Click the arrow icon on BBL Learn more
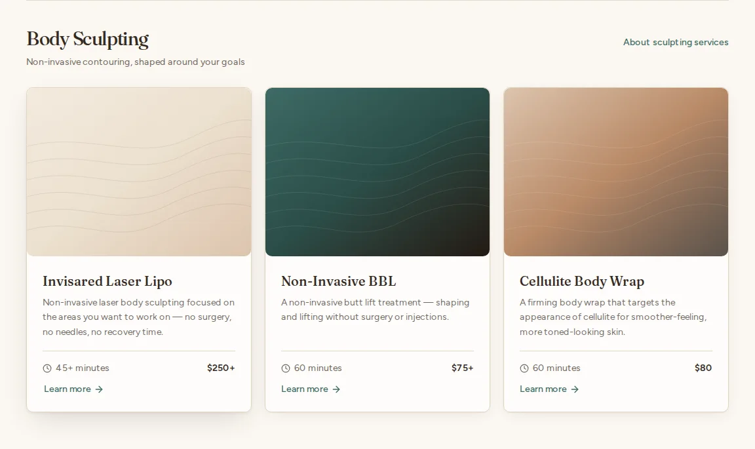The image size is (755, 449). (x=336, y=389)
